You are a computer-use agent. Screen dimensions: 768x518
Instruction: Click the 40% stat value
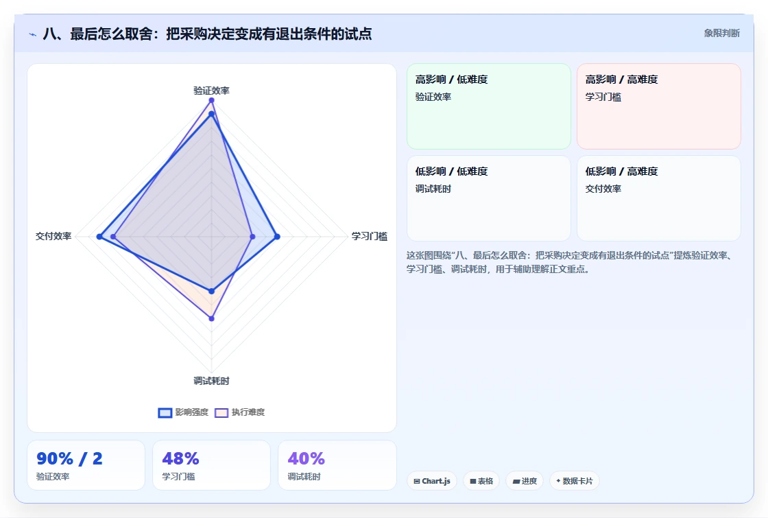coord(306,459)
